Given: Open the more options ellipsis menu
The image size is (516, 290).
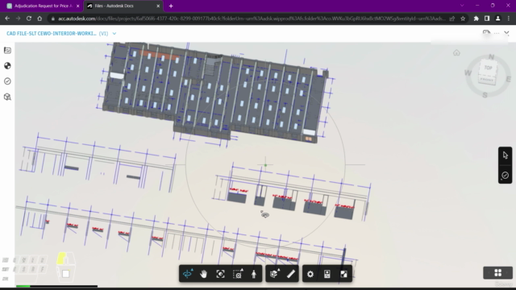Looking at the screenshot, I should 497,33.
